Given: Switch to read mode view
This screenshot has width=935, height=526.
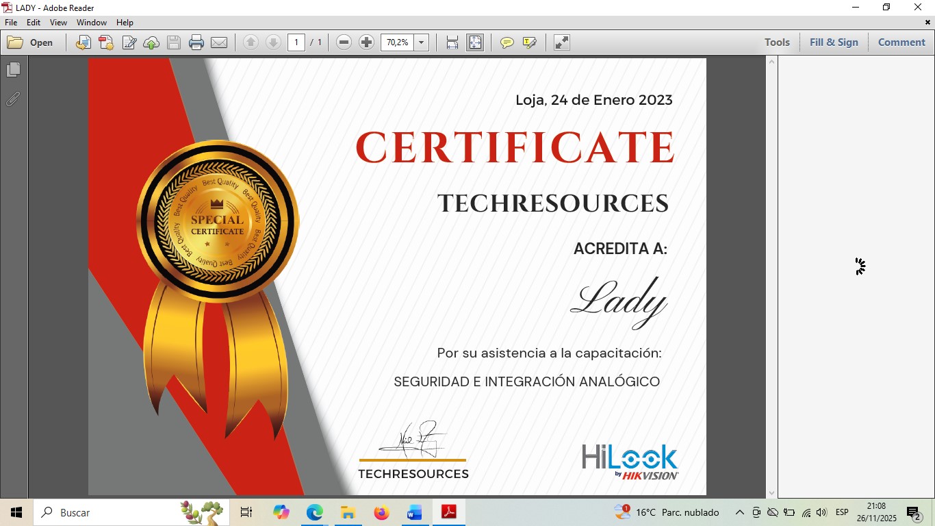Looking at the screenshot, I should 561,42.
